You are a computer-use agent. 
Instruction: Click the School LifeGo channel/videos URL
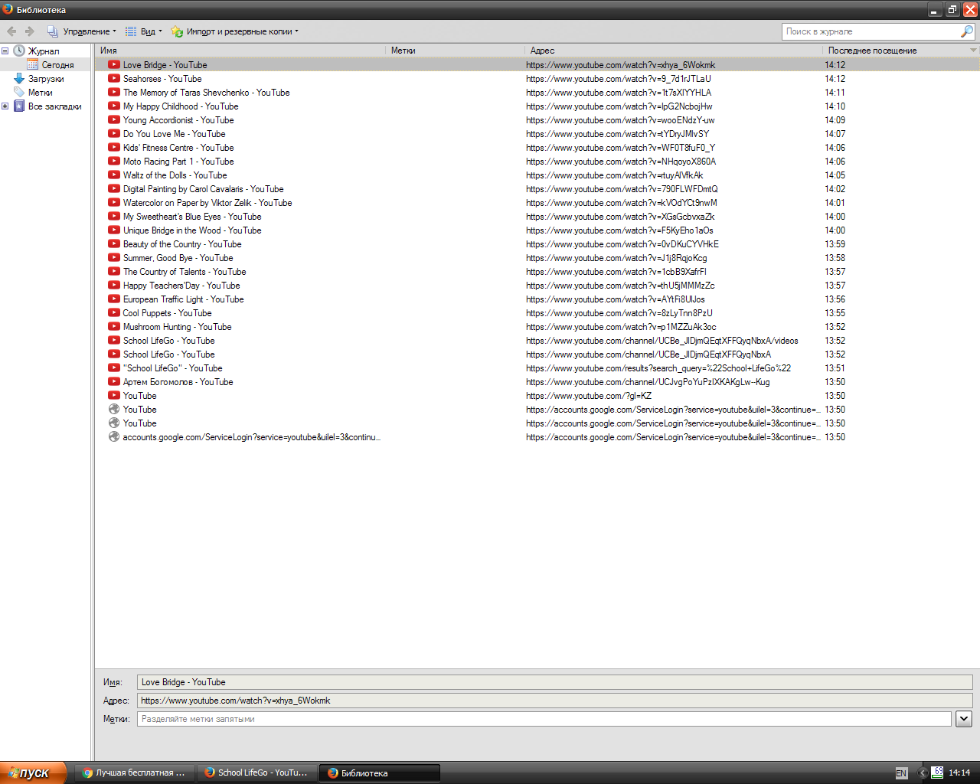click(x=662, y=341)
